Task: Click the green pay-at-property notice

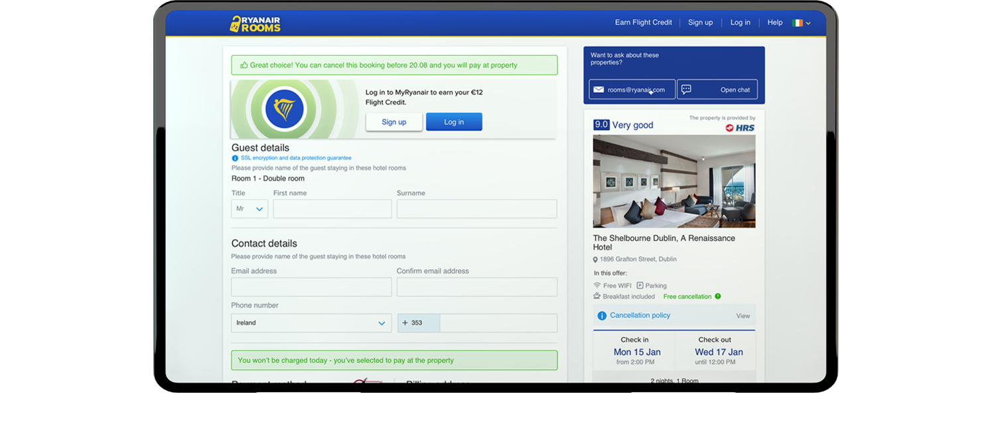Action: tap(394, 360)
